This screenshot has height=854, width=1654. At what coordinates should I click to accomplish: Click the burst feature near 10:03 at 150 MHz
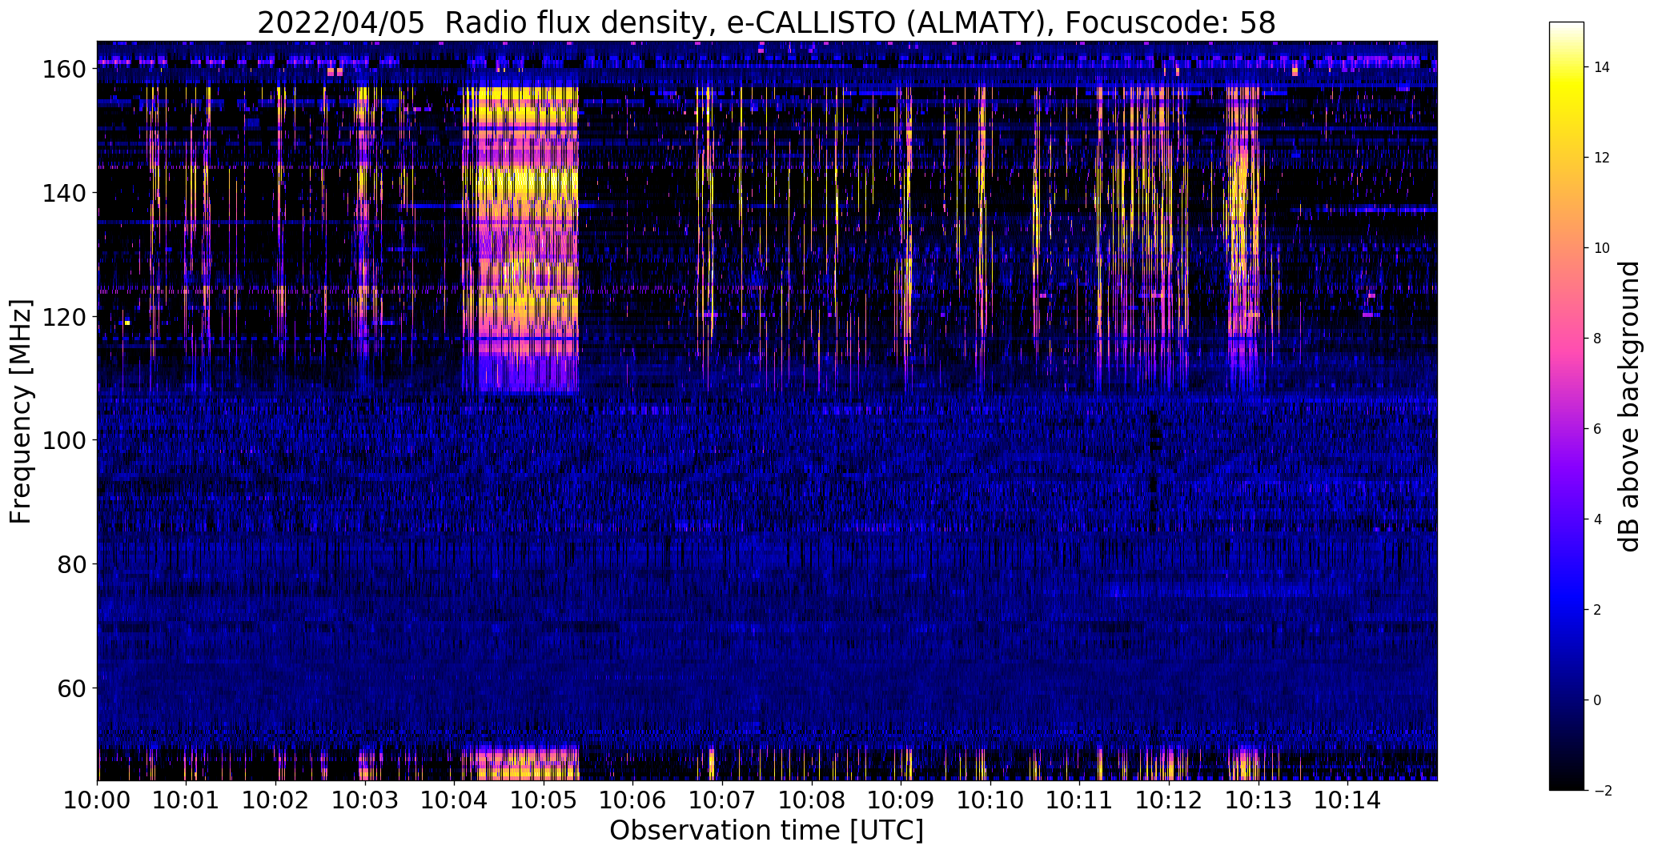pyautogui.click(x=366, y=132)
